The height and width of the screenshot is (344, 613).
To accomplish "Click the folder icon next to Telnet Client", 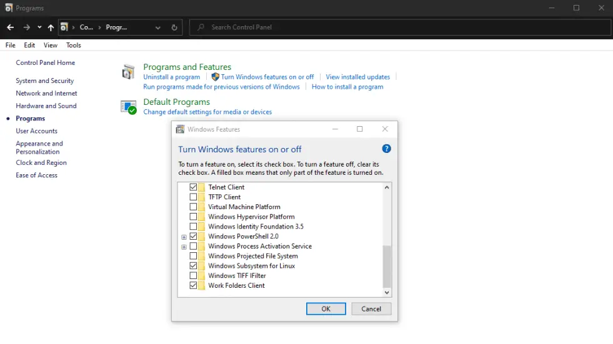I will click(201, 187).
